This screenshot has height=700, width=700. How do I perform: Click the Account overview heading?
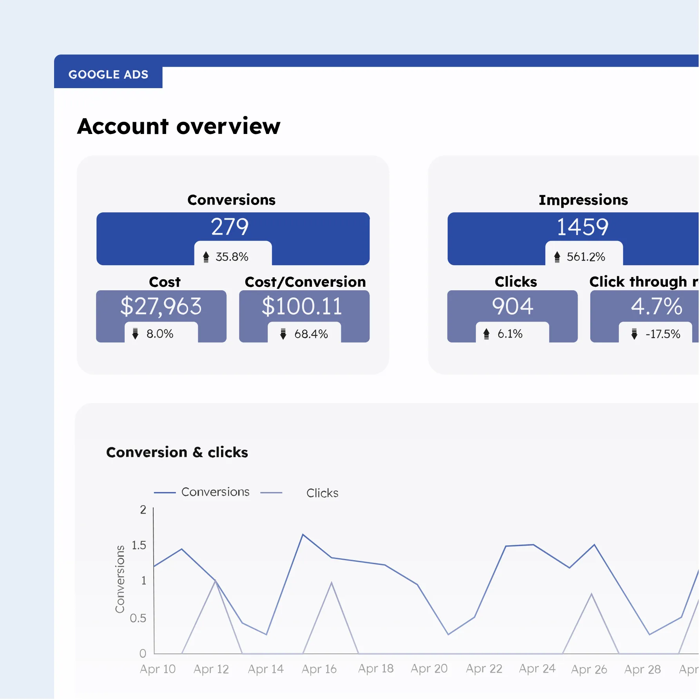[179, 127]
